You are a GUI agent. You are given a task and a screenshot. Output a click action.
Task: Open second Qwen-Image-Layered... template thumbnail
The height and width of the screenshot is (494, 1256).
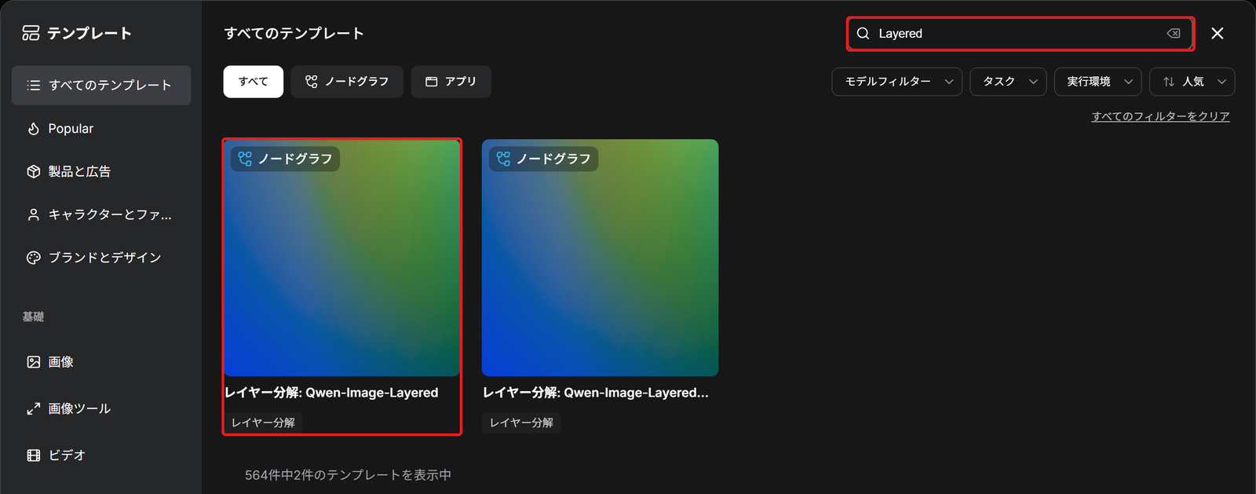[600, 258]
